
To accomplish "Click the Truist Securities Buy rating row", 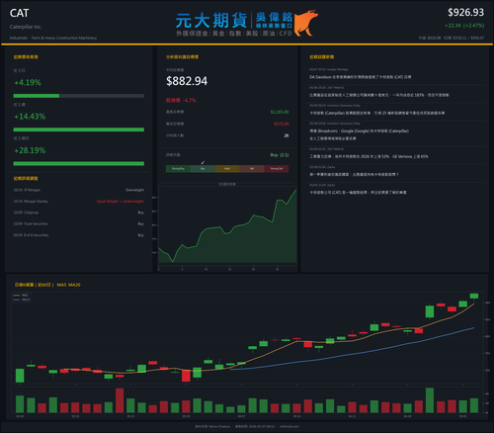I will click(x=79, y=223).
